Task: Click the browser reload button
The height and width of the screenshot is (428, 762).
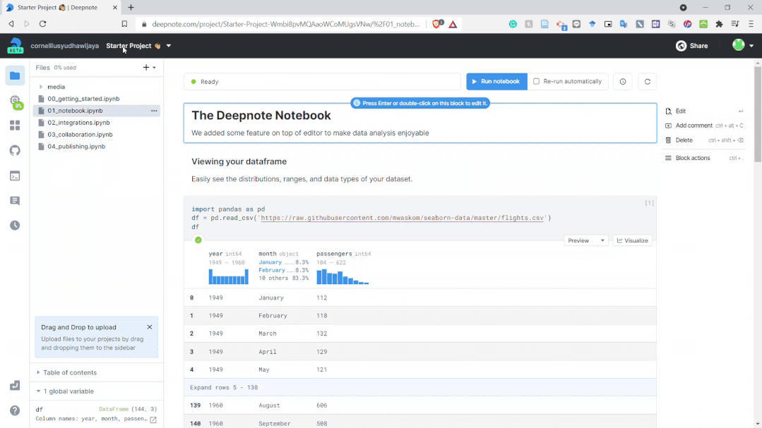Action: (43, 24)
